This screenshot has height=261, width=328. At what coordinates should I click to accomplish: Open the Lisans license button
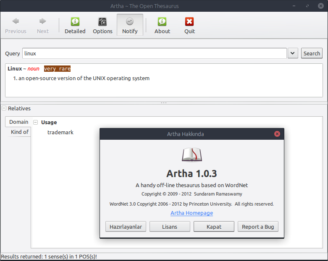170,227
